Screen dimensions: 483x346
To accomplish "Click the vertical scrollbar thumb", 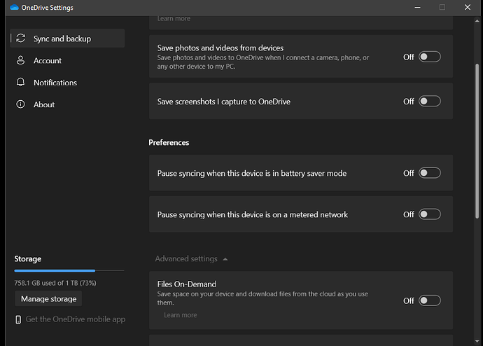I will [477, 141].
